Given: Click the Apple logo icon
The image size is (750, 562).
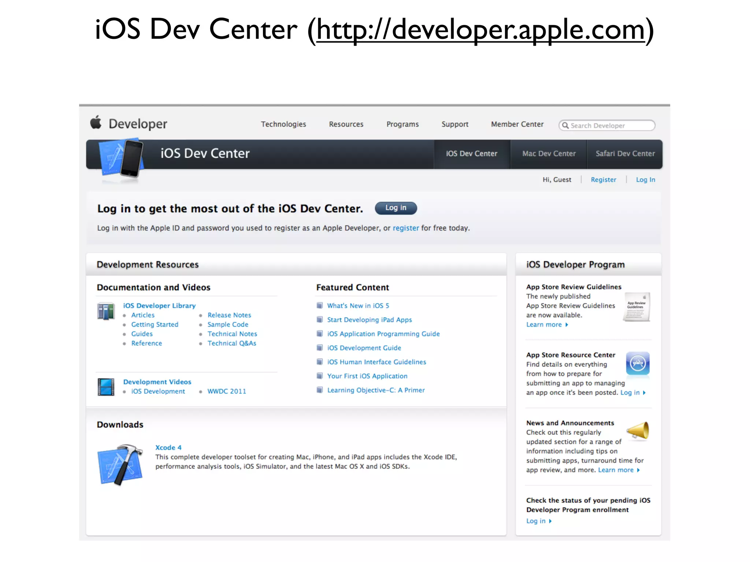Looking at the screenshot, I should [96, 123].
